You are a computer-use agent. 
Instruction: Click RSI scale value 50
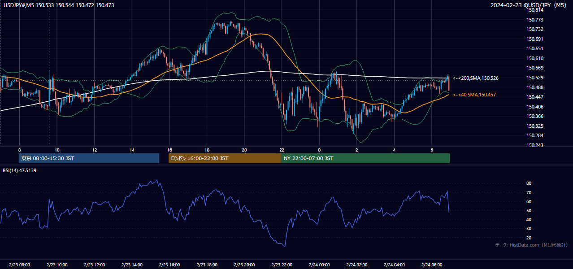pyautogui.click(x=529, y=210)
